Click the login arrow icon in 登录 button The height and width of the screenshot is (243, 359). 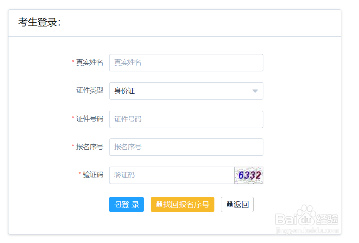point(118,204)
